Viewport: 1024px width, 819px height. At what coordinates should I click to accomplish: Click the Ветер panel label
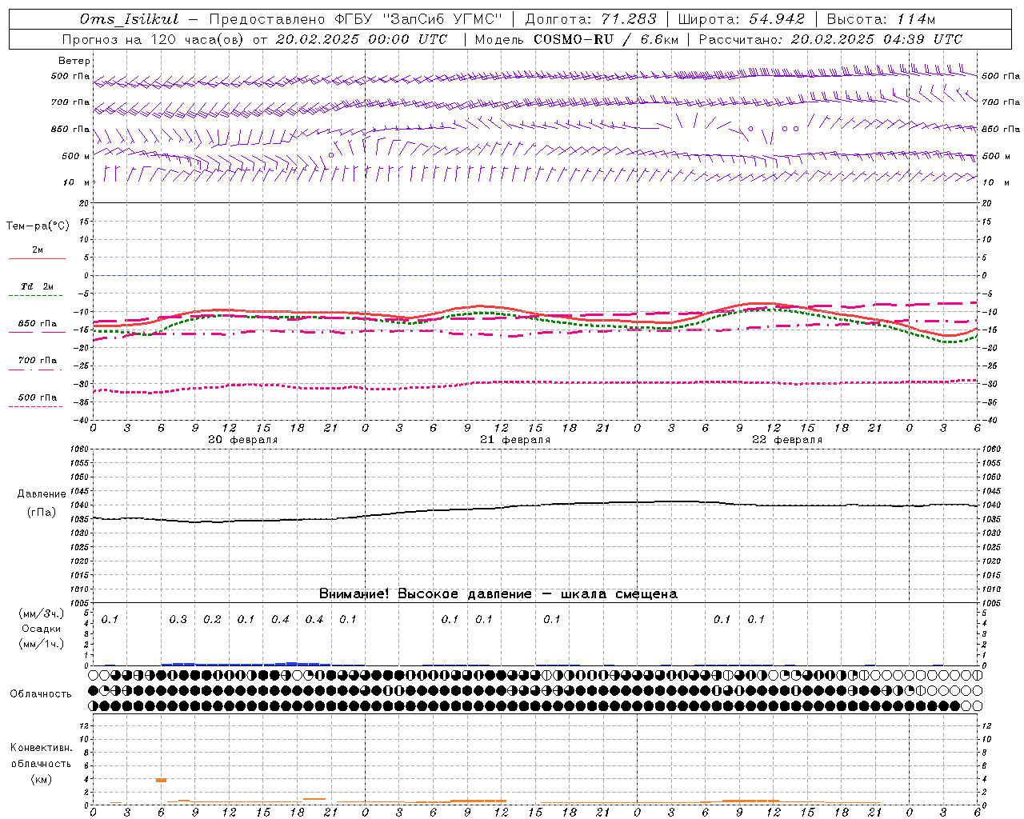74,61
